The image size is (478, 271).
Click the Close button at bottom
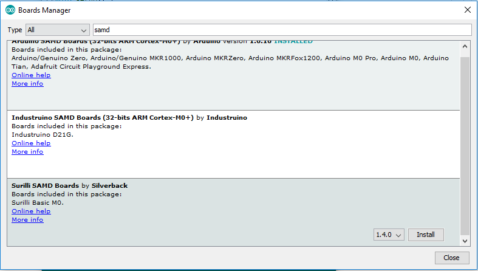tap(451, 258)
